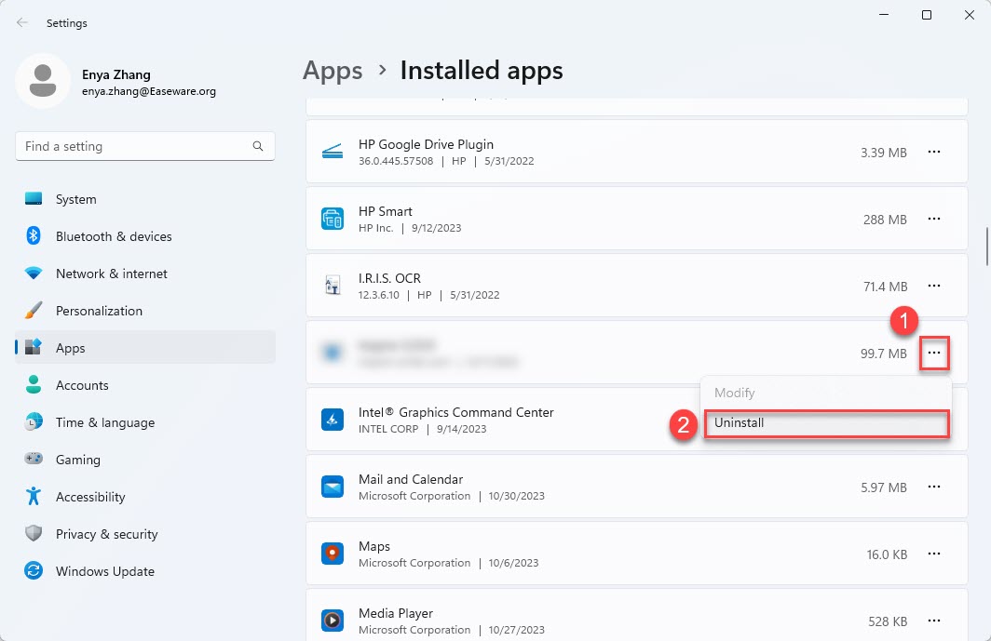Click the 'Installed apps' page heading
Screen dimensions: 991x641
(x=482, y=70)
